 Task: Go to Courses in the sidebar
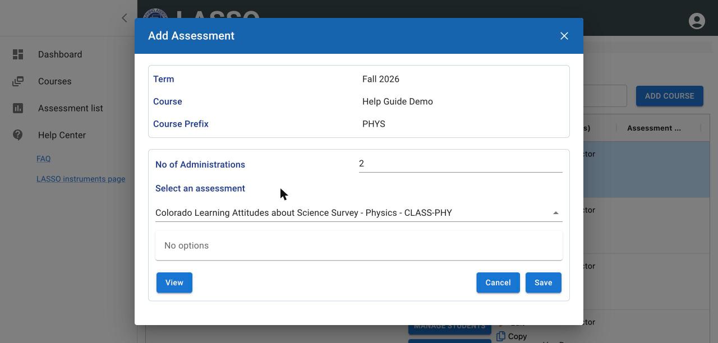(x=55, y=81)
